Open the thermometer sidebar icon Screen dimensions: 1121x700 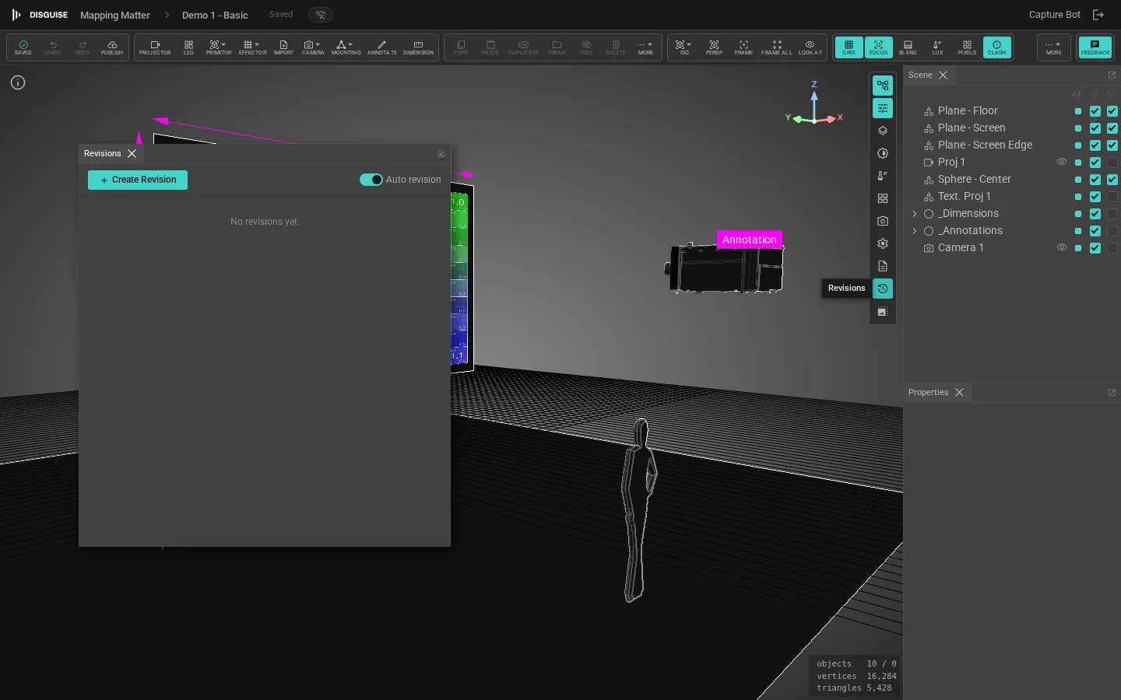tap(883, 176)
